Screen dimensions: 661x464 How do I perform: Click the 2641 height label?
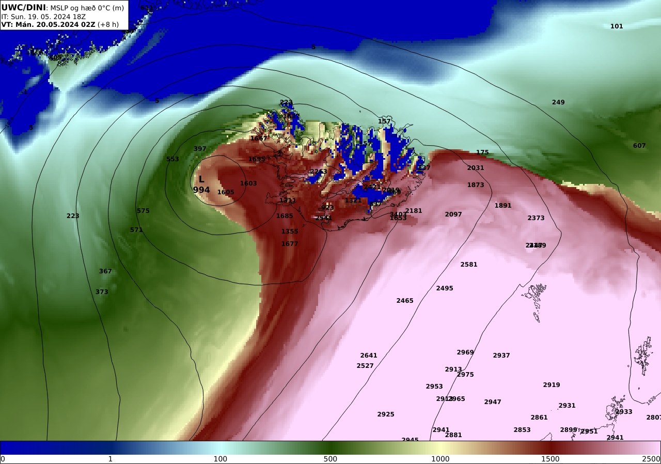coord(369,355)
